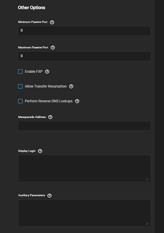
Task: Enable the FXP checkbox
Action: coord(20,72)
